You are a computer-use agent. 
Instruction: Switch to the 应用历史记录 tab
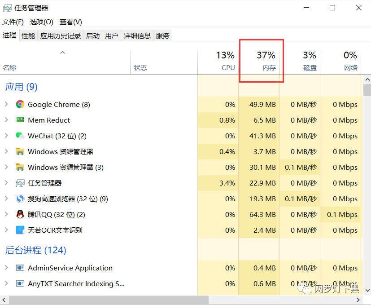pos(60,36)
